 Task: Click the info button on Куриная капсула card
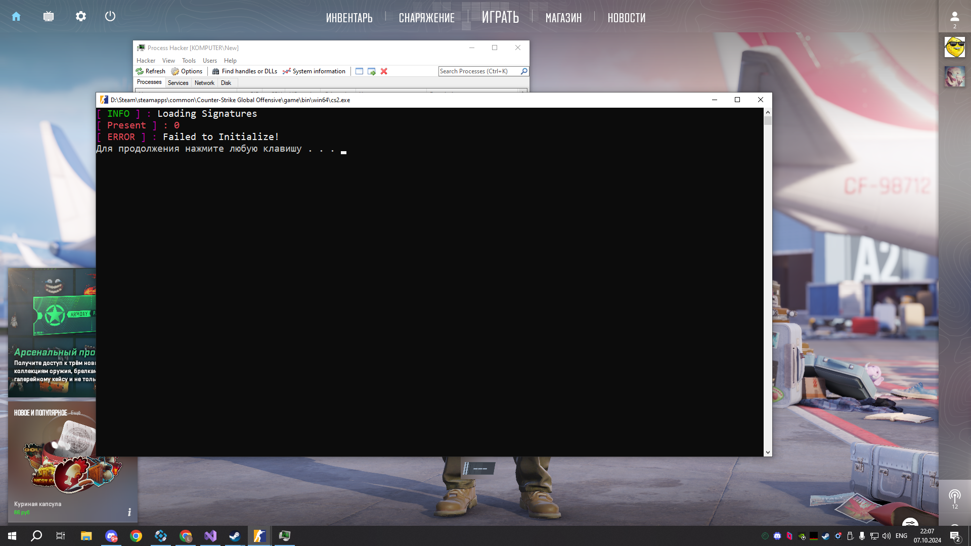[129, 512]
